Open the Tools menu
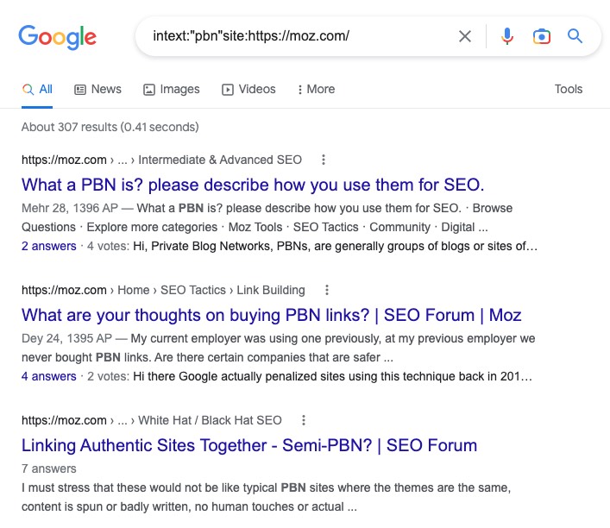610x528 pixels. [x=569, y=89]
